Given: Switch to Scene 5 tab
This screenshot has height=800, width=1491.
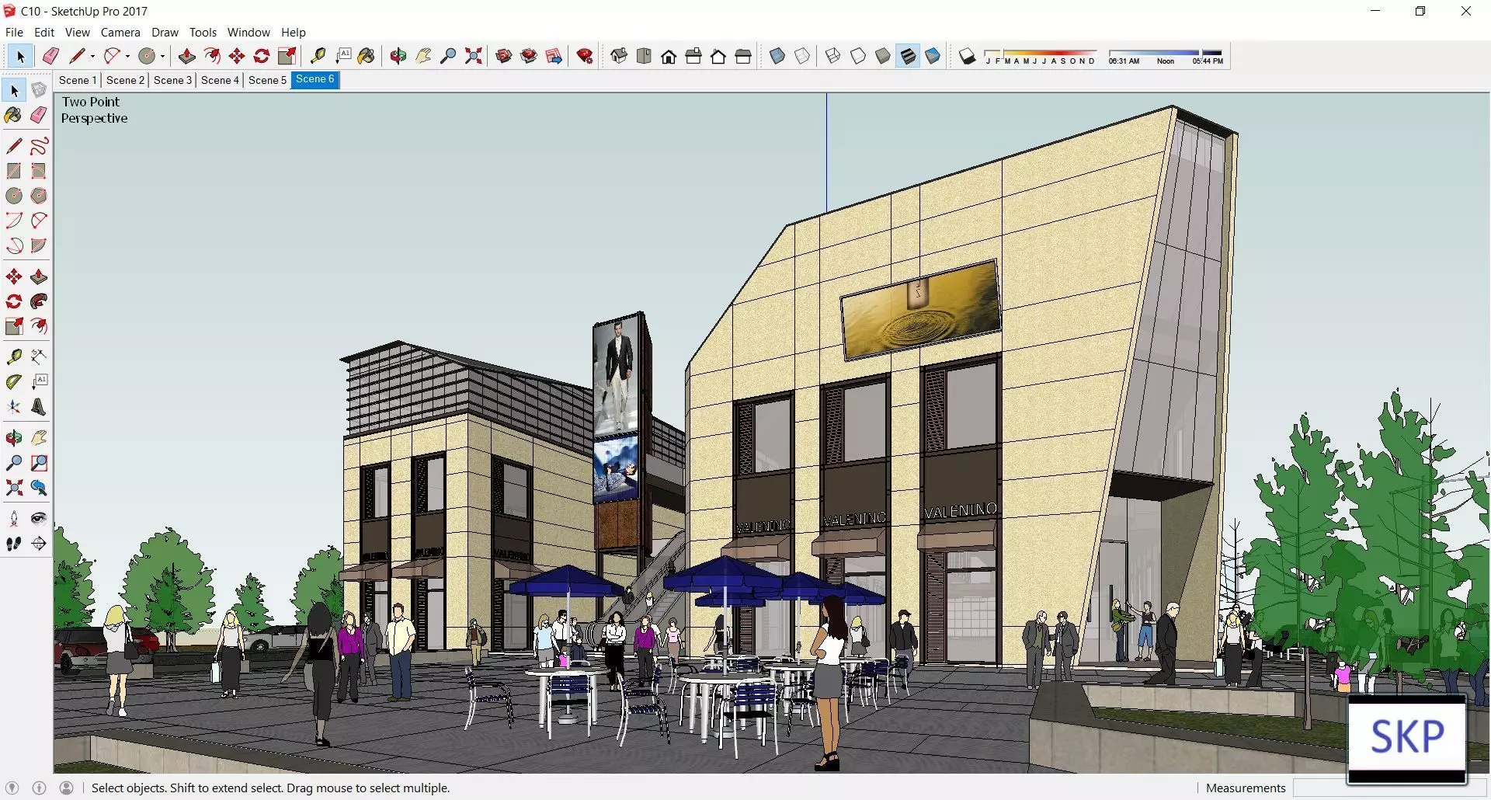Looking at the screenshot, I should [x=267, y=80].
